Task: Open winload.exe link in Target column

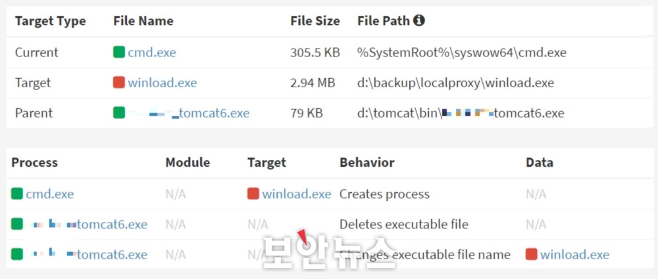Action: (297, 194)
